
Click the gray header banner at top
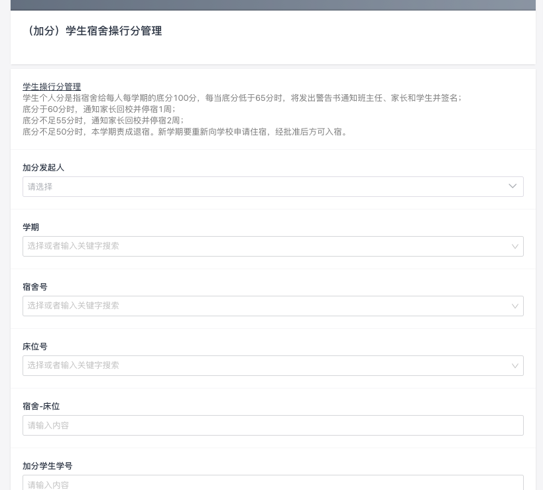tap(272, 5)
